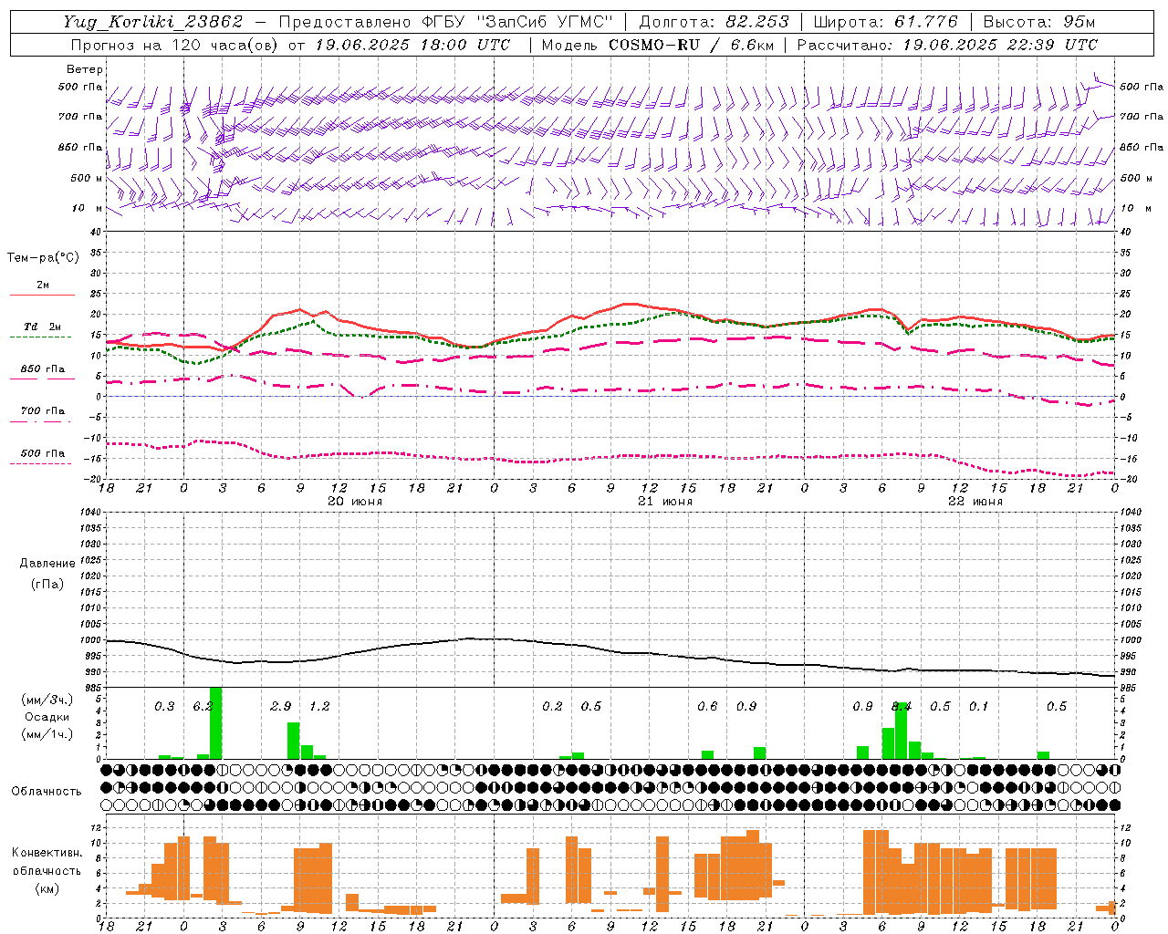The image size is (1168, 934).
Task: Select the 'Широта: 61.776' header field
Action: [886, 22]
